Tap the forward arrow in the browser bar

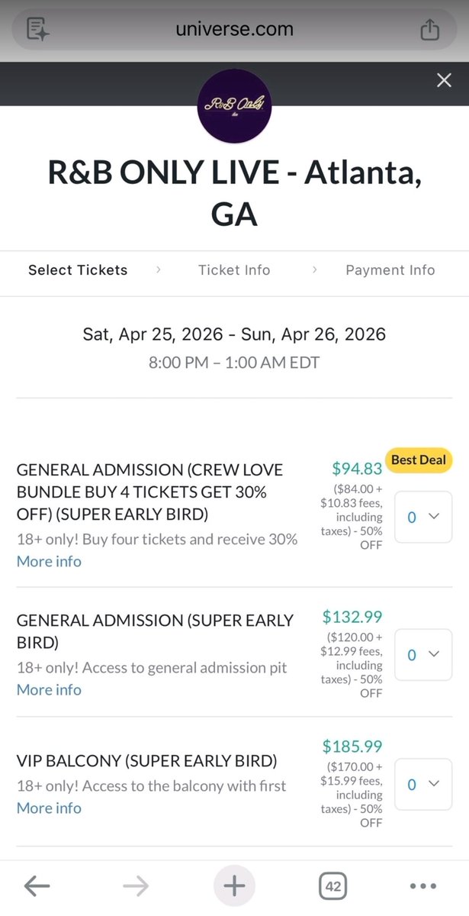point(136,886)
